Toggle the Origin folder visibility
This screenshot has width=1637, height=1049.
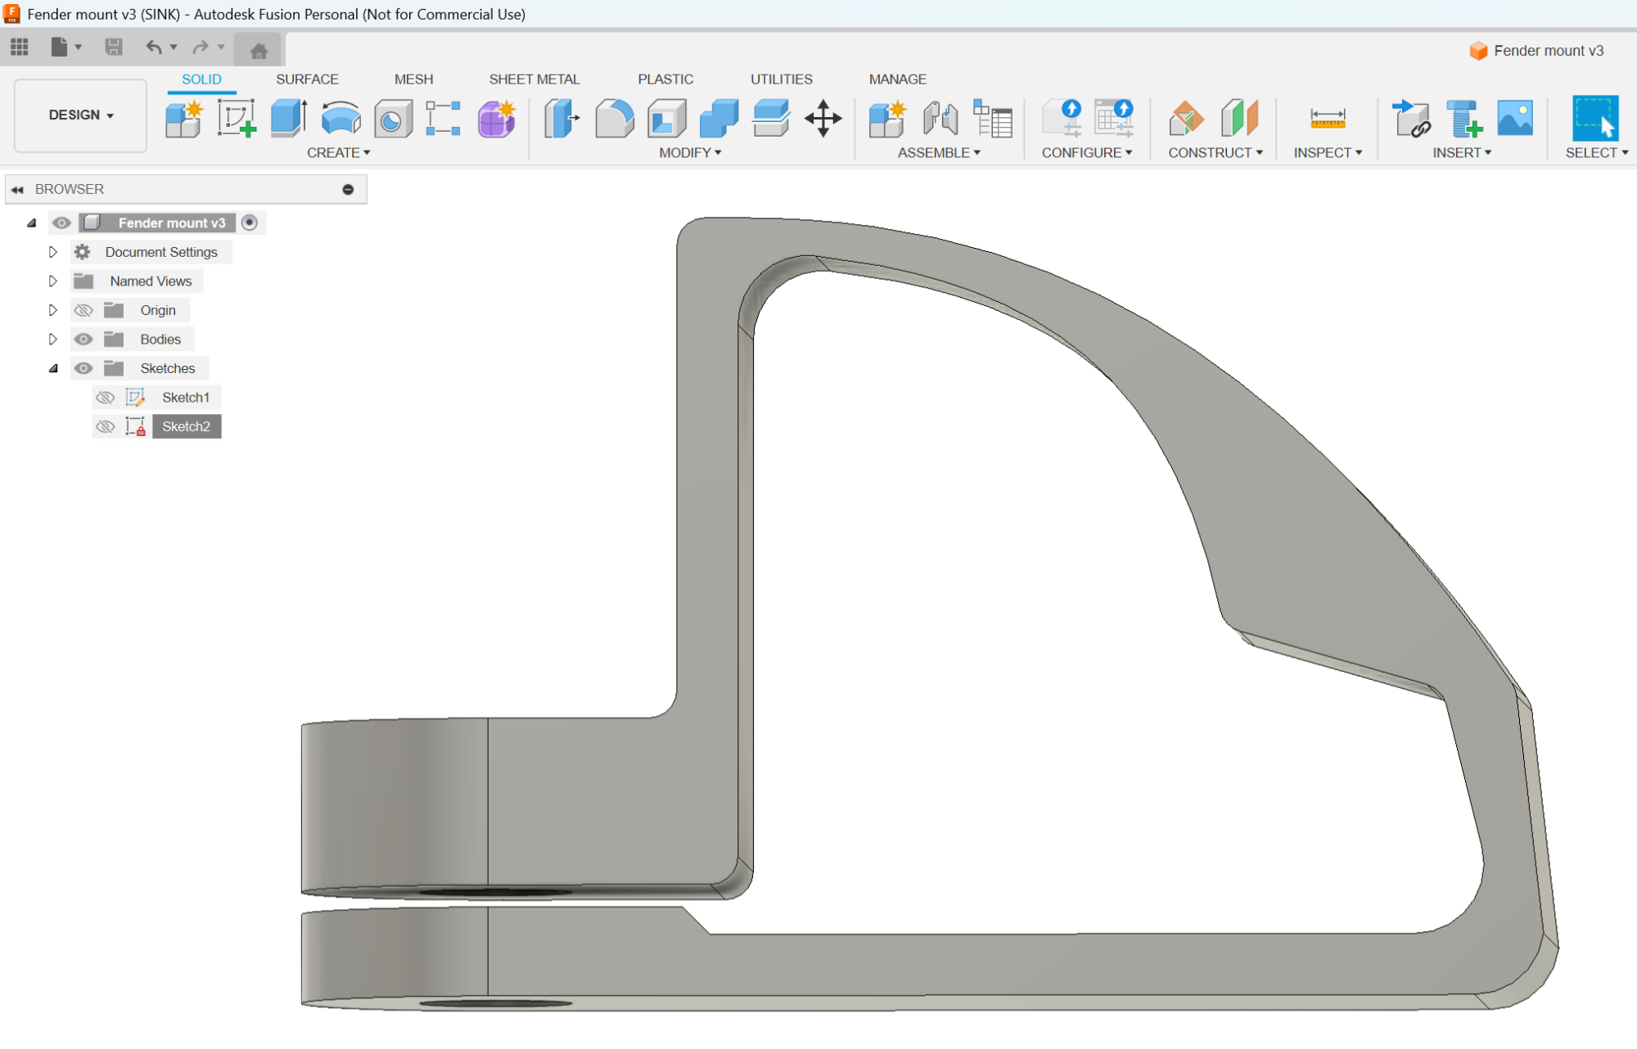83,311
